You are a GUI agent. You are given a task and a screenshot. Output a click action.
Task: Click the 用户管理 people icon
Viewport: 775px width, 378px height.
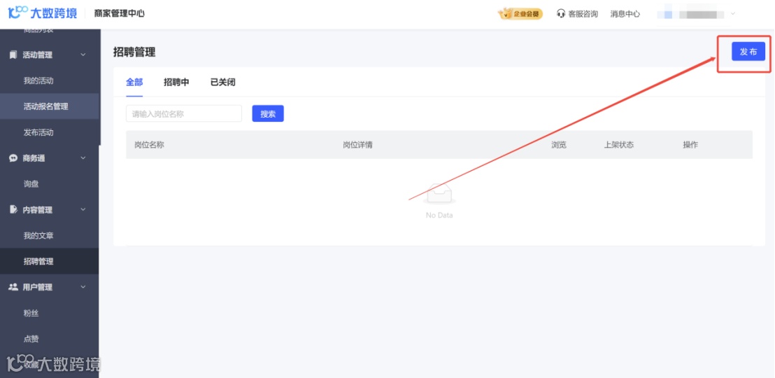pyautogui.click(x=13, y=287)
